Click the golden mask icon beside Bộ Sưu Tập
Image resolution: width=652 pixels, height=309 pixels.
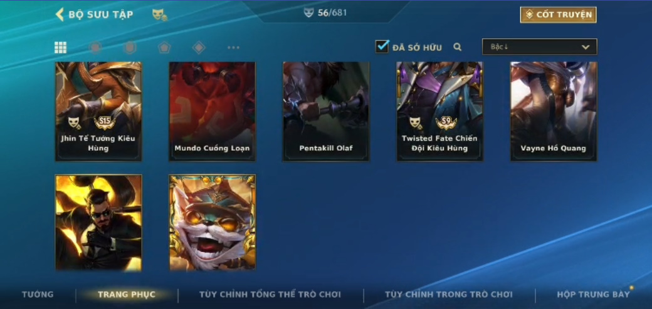(x=160, y=15)
